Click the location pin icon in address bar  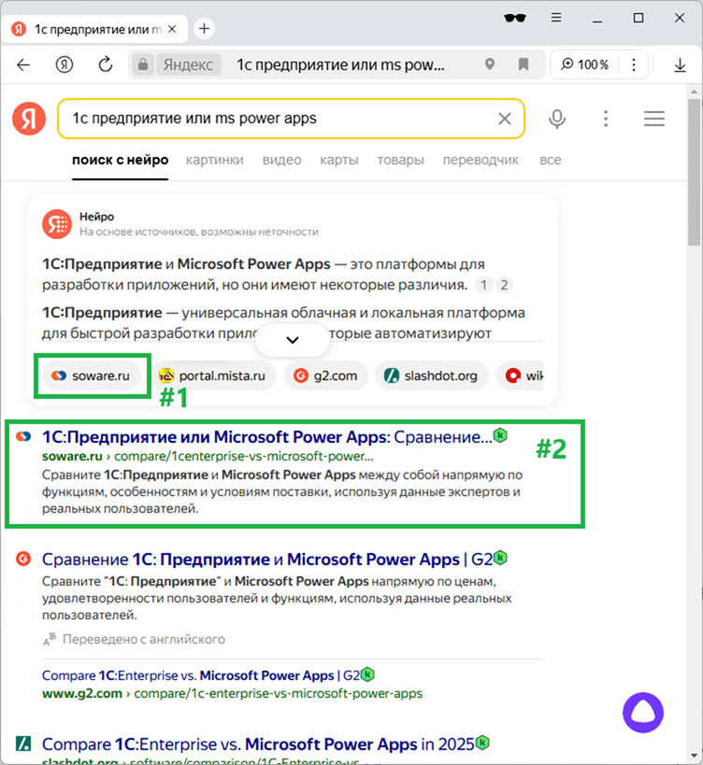pos(490,64)
